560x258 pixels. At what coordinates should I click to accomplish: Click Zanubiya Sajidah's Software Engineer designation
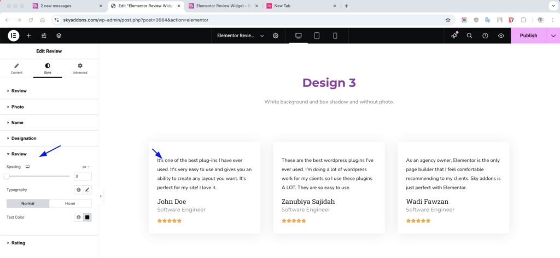point(306,210)
